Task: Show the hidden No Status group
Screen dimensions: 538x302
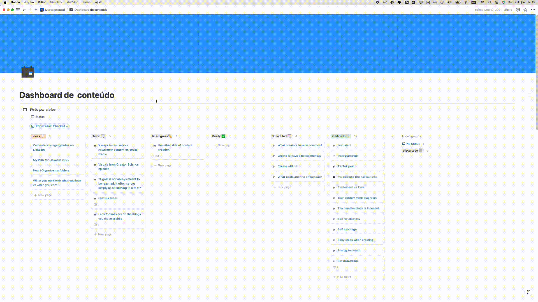Action: click(x=413, y=144)
